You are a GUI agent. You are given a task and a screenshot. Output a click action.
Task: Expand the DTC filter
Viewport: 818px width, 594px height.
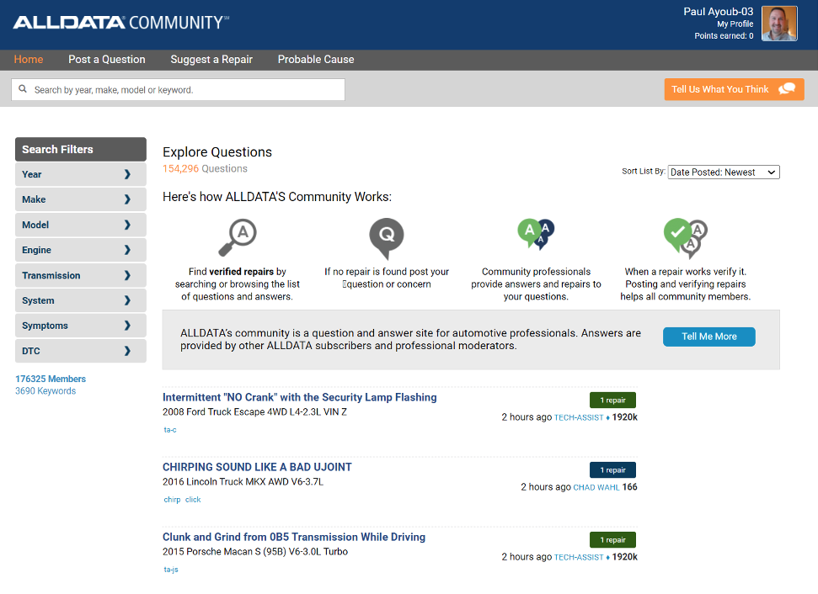(80, 351)
